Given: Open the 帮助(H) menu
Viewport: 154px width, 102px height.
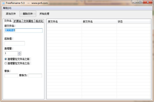Looking at the screenshot, I should tap(7, 8).
